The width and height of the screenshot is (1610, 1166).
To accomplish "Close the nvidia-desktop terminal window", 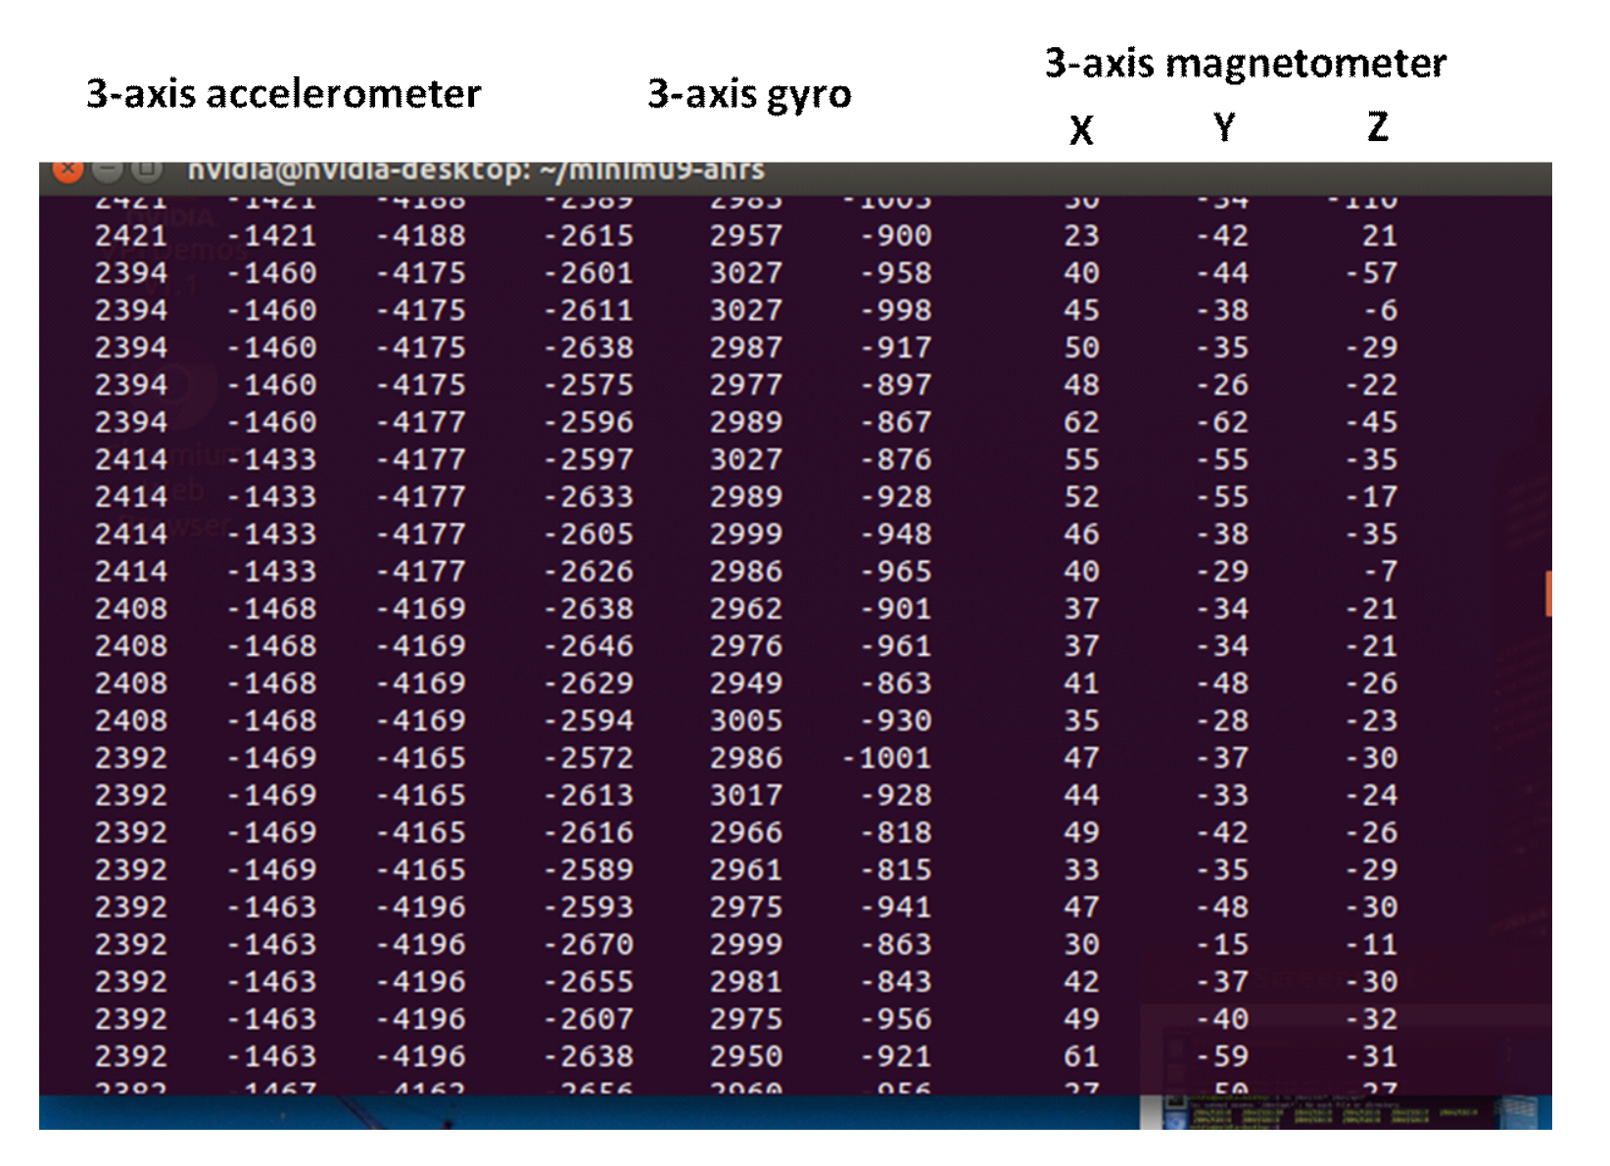I will (68, 170).
